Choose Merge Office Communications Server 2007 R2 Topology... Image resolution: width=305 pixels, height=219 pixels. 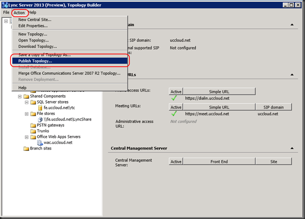[70, 73]
